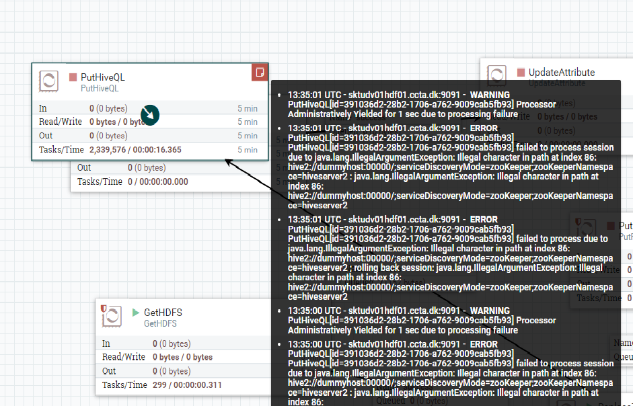This screenshot has width=633, height=406.
Task: Click the green running play icon of GetHDFS
Action: point(136,313)
